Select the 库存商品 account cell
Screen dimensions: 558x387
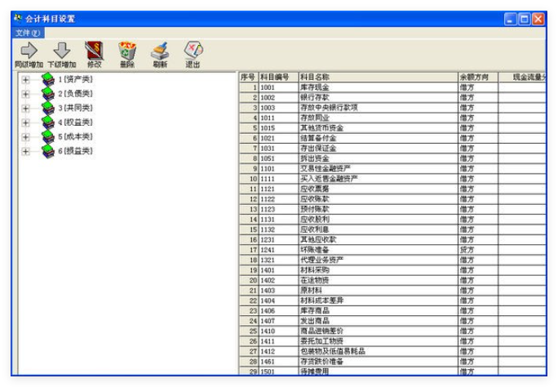(x=378, y=311)
